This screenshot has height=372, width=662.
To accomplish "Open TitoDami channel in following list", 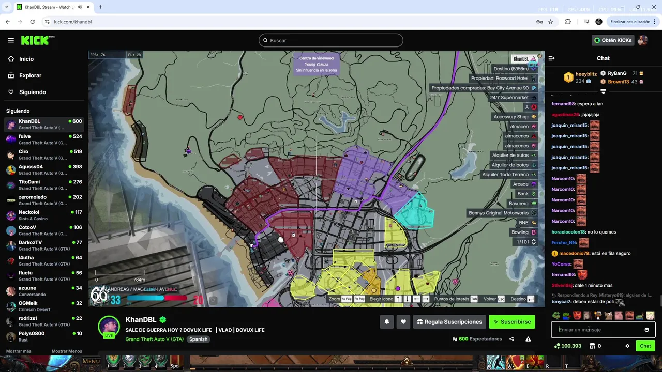I will pos(44,185).
